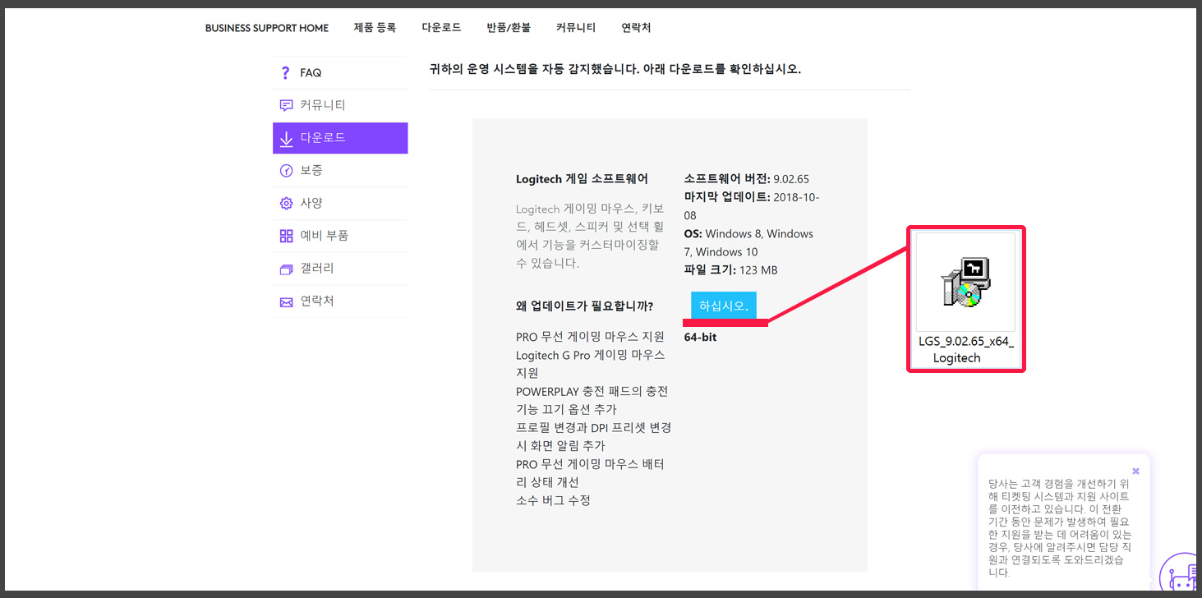The height and width of the screenshot is (598, 1202).
Task: Open 반품/환불 in top navigation
Action: pyautogui.click(x=509, y=27)
